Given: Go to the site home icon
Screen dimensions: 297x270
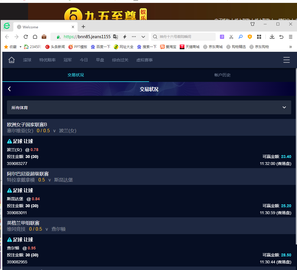Looking at the screenshot, I should tap(11, 60).
